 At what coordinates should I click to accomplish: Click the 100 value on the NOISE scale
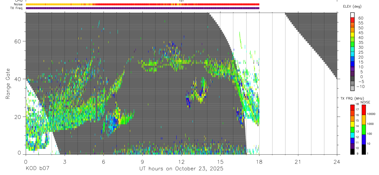tap(370, 134)
